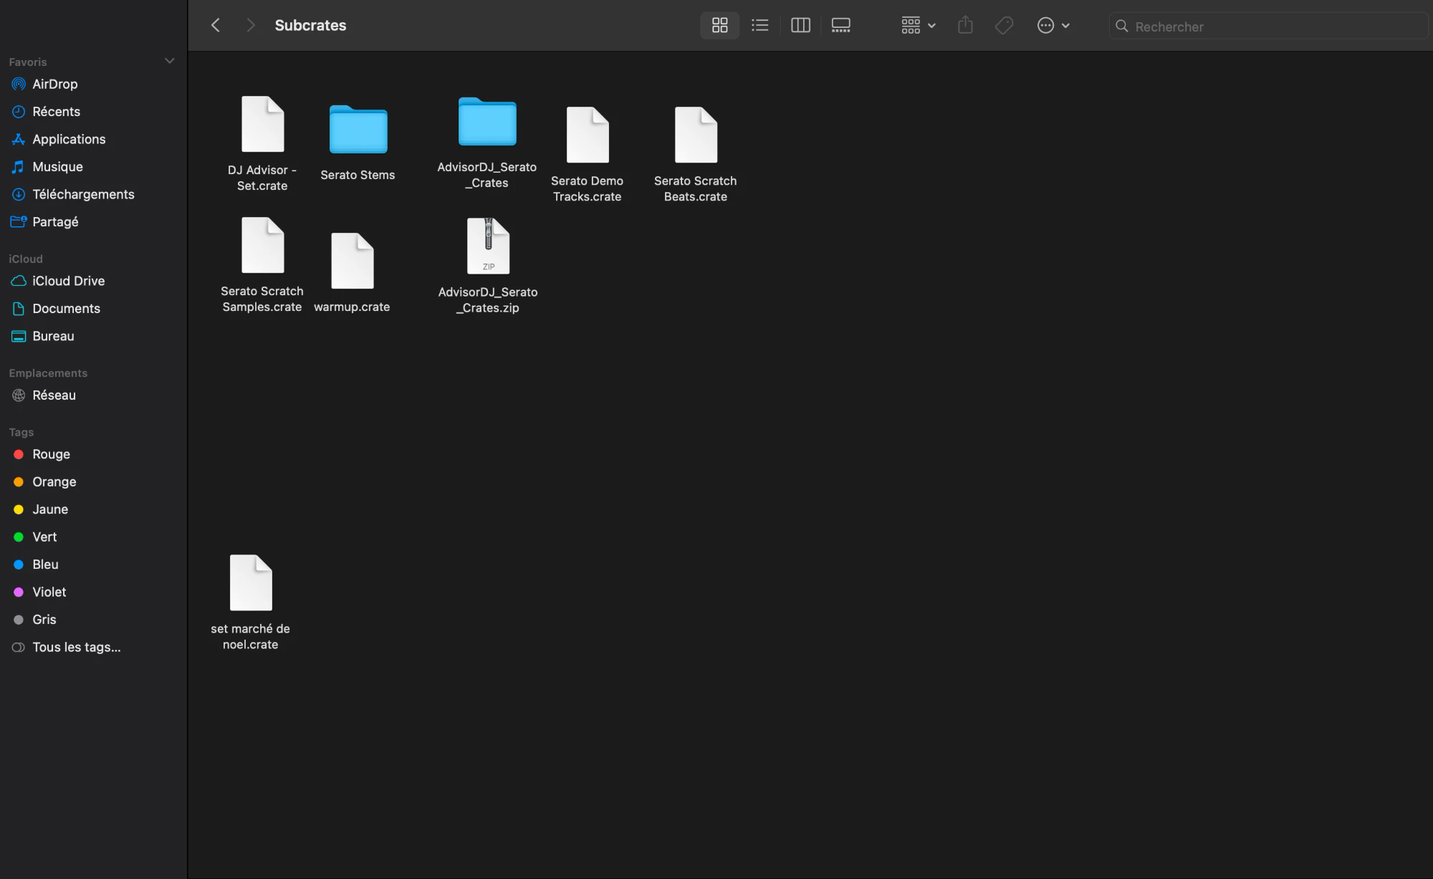1433x879 pixels.
Task: Click the Emplacements section header
Action: (x=48, y=373)
